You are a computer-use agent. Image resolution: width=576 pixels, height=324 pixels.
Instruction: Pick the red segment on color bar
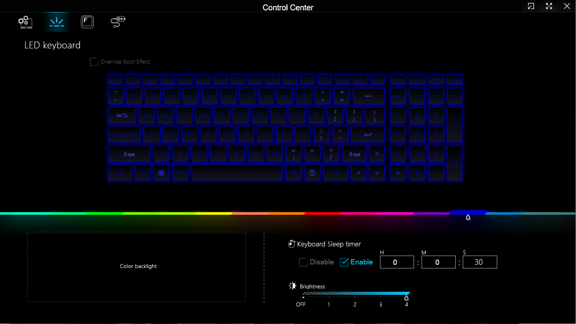pyautogui.click(x=322, y=213)
